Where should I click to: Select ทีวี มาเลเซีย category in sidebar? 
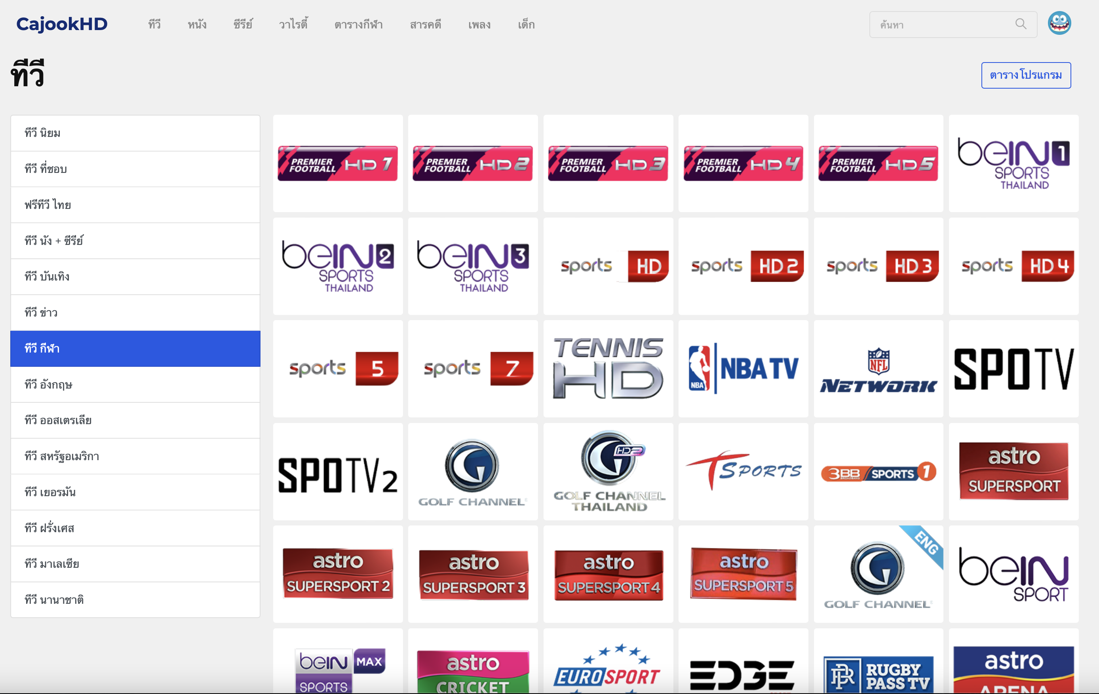tap(135, 564)
